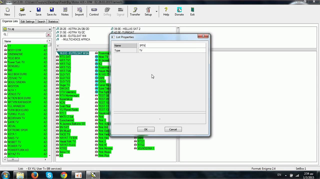Viewport: 320px width, 179px height.
Task: Open the Setup tool
Action: [x=148, y=11]
